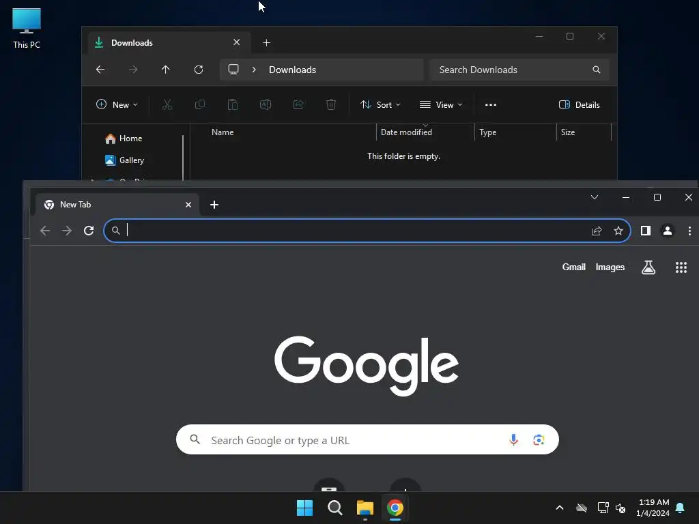Click the Chrome icon in the taskbar

[x=395, y=508]
